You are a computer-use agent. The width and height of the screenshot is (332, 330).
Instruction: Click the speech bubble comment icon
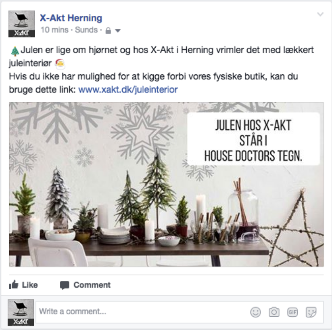pyautogui.click(x=65, y=285)
